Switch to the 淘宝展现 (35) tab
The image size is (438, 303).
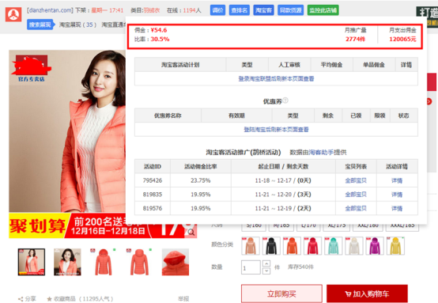tap(77, 25)
